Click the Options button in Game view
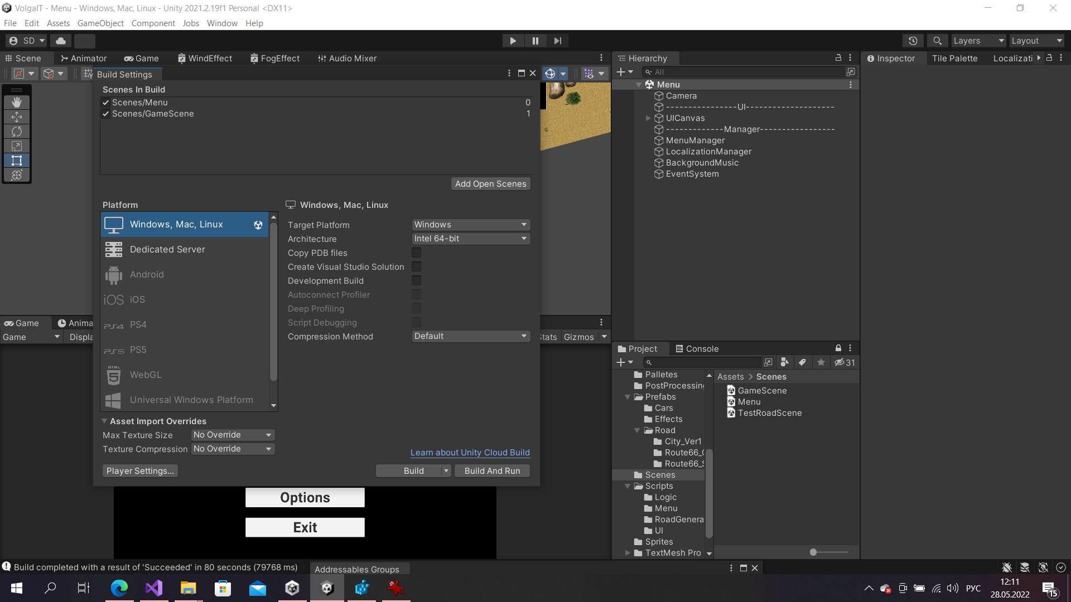This screenshot has height=602, width=1071. click(x=305, y=497)
